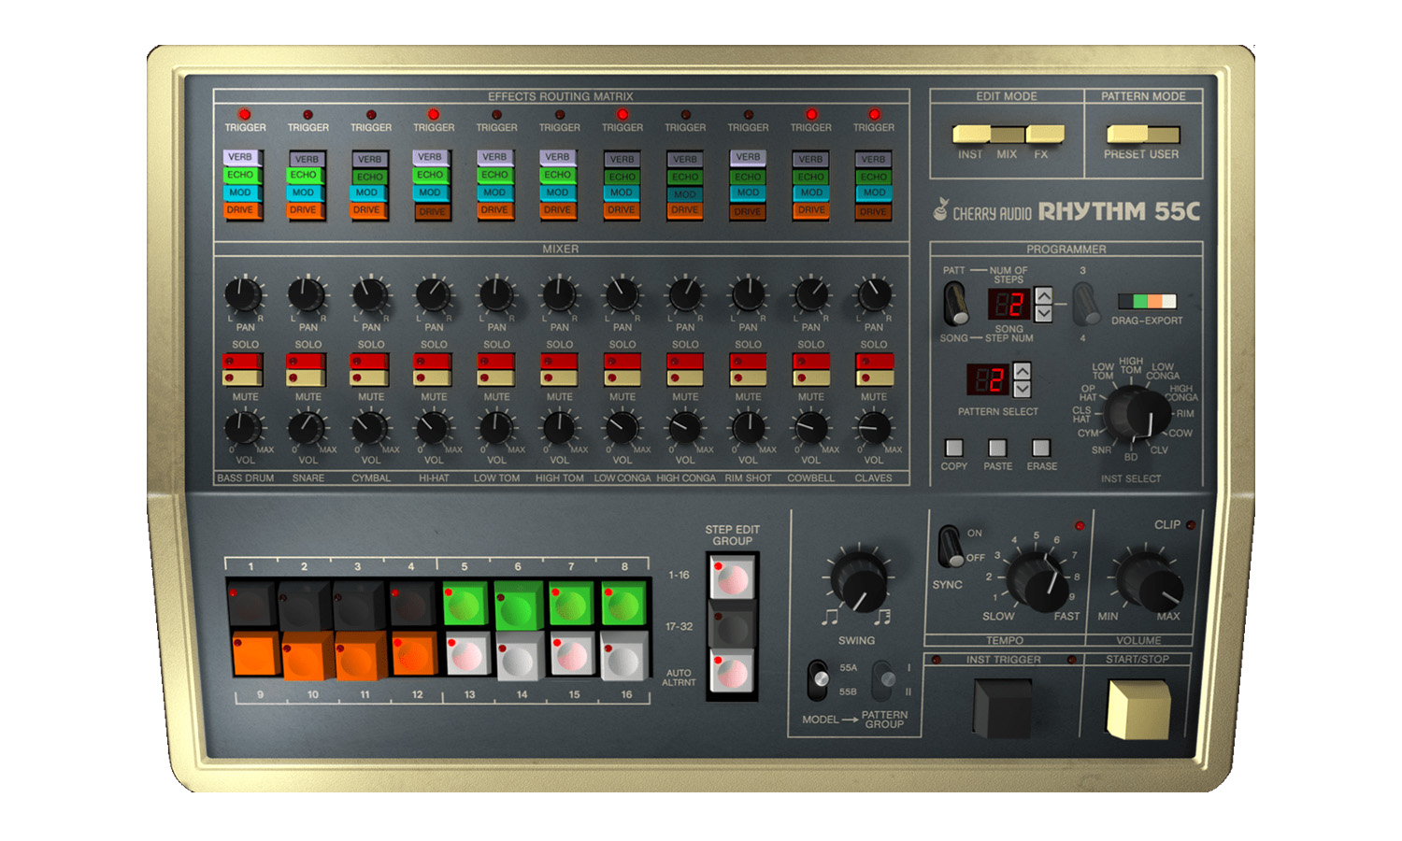Click the Tempo knob

[1037, 580]
